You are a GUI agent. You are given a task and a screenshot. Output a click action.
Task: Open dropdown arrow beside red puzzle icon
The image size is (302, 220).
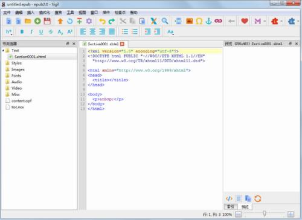(x=281, y=21)
